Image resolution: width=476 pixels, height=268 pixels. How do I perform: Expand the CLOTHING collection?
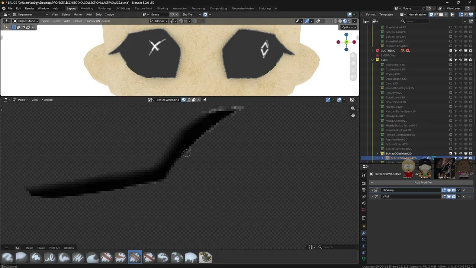click(x=372, y=51)
